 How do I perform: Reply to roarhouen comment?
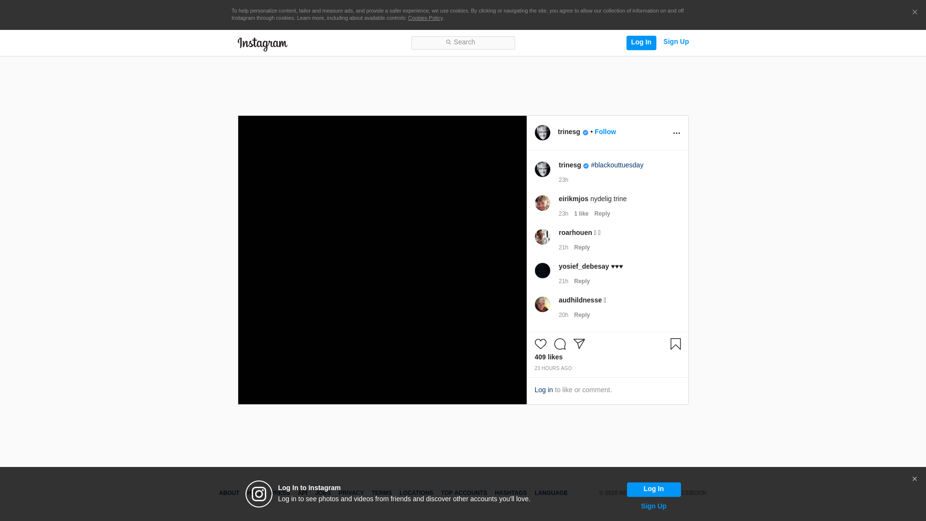pyautogui.click(x=582, y=247)
